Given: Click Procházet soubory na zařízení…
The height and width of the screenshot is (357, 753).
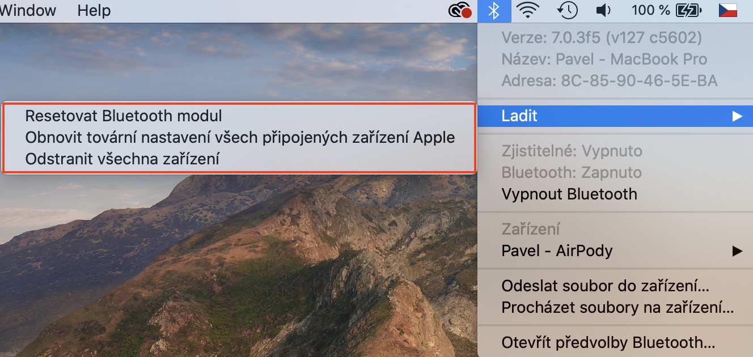Looking at the screenshot, I should pyautogui.click(x=617, y=308).
